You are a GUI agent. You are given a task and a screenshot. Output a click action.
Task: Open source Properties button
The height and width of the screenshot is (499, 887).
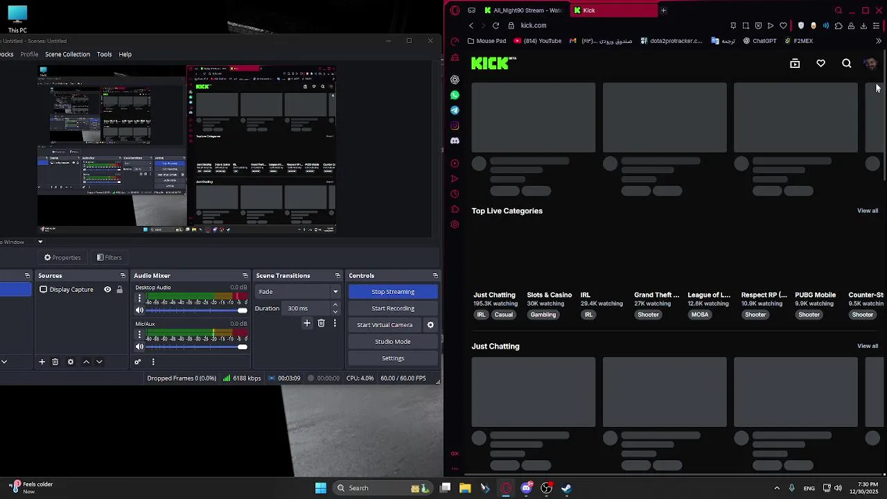[x=62, y=258]
